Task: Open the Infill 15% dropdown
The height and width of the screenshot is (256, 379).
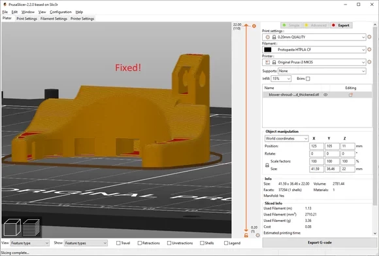Action: 281,79
